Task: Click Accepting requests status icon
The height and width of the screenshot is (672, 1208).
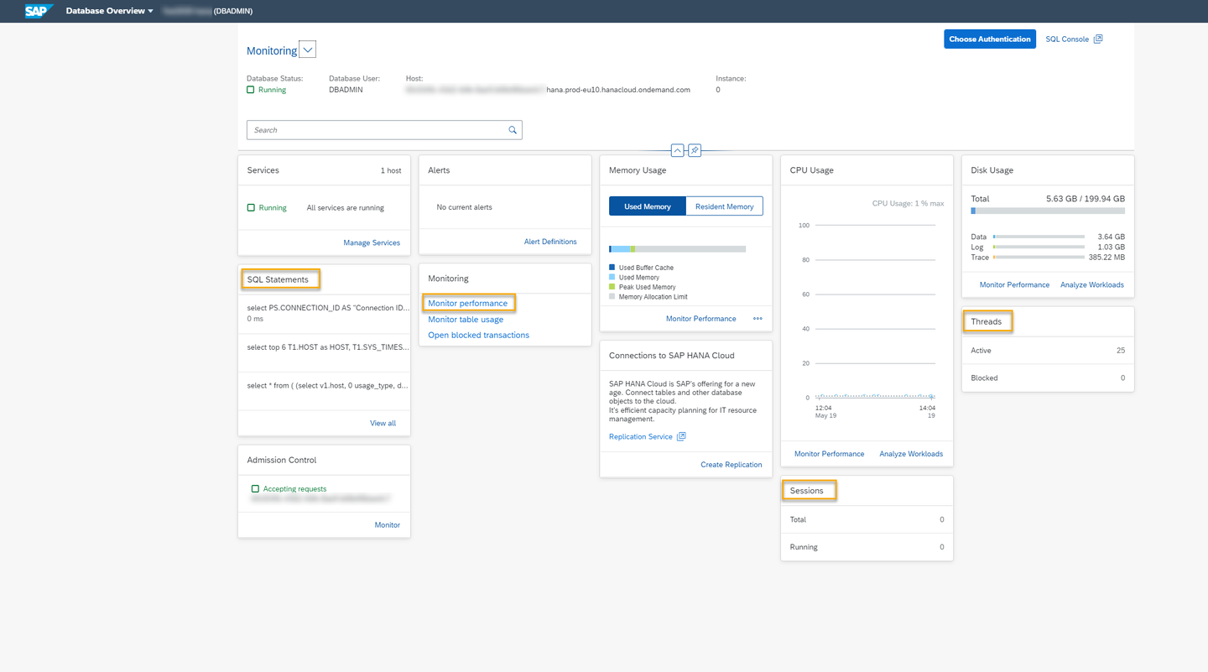Action: tap(255, 488)
